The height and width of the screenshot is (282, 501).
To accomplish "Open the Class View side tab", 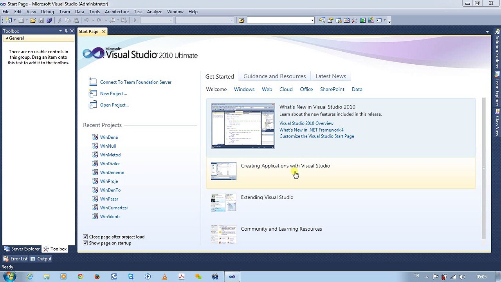I will tap(497, 123).
